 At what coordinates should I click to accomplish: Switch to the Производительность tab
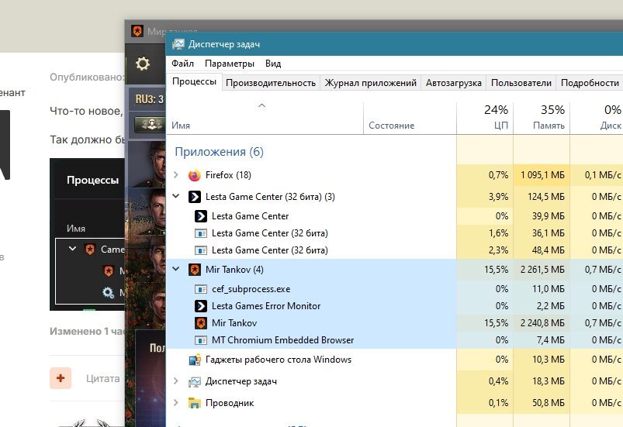click(x=271, y=83)
